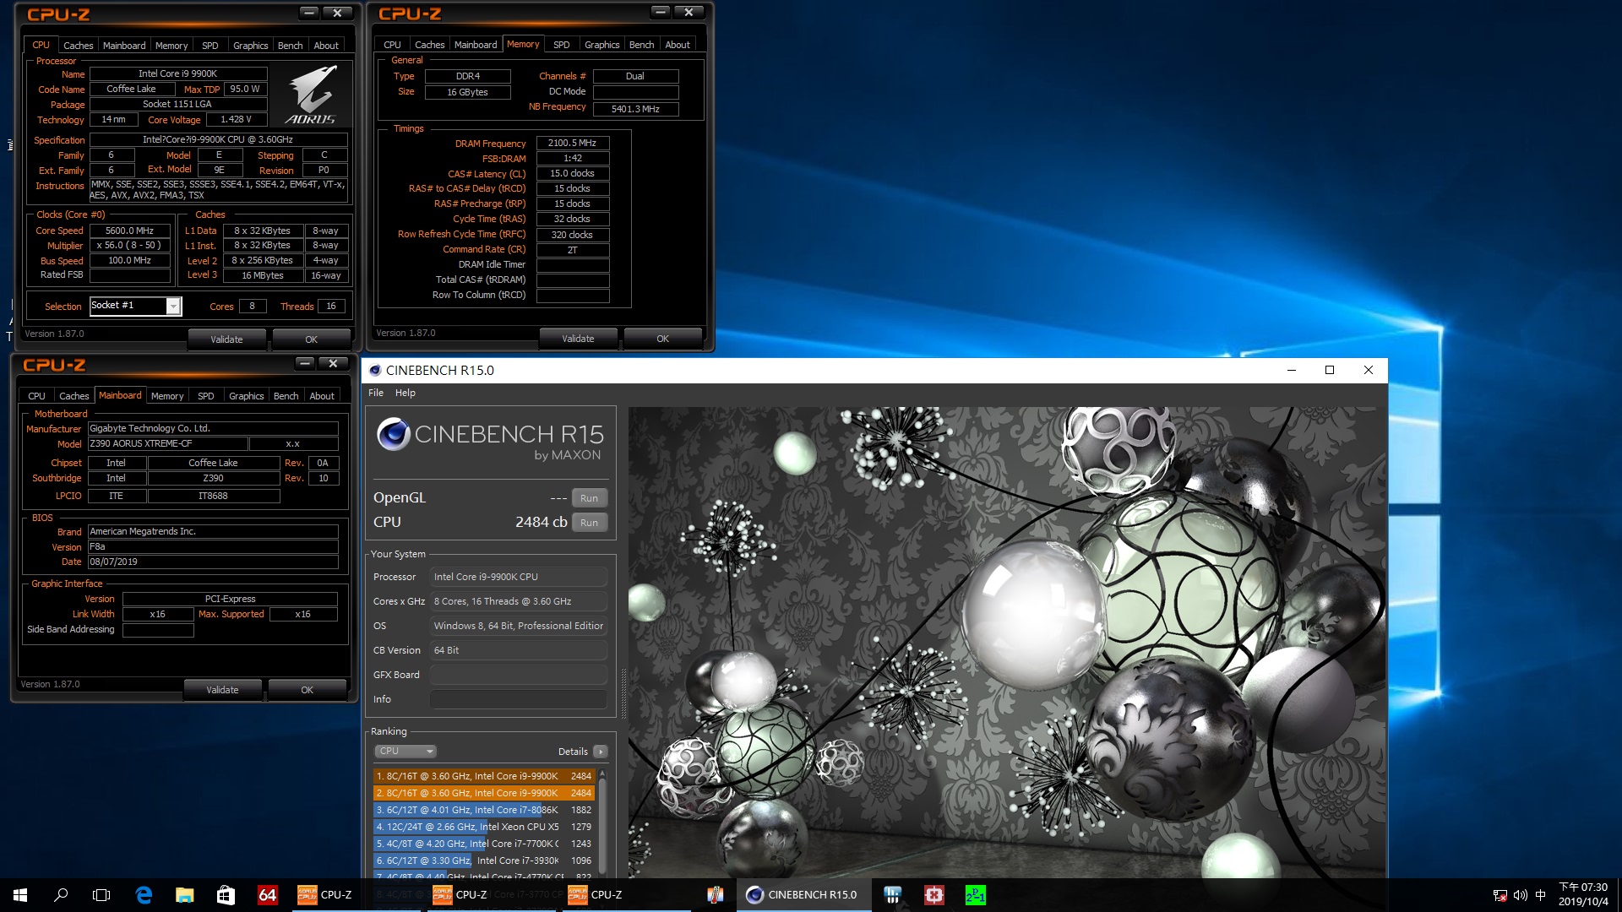Open the blue memory-chip taskbar icon
1622x912 pixels.
point(892,895)
